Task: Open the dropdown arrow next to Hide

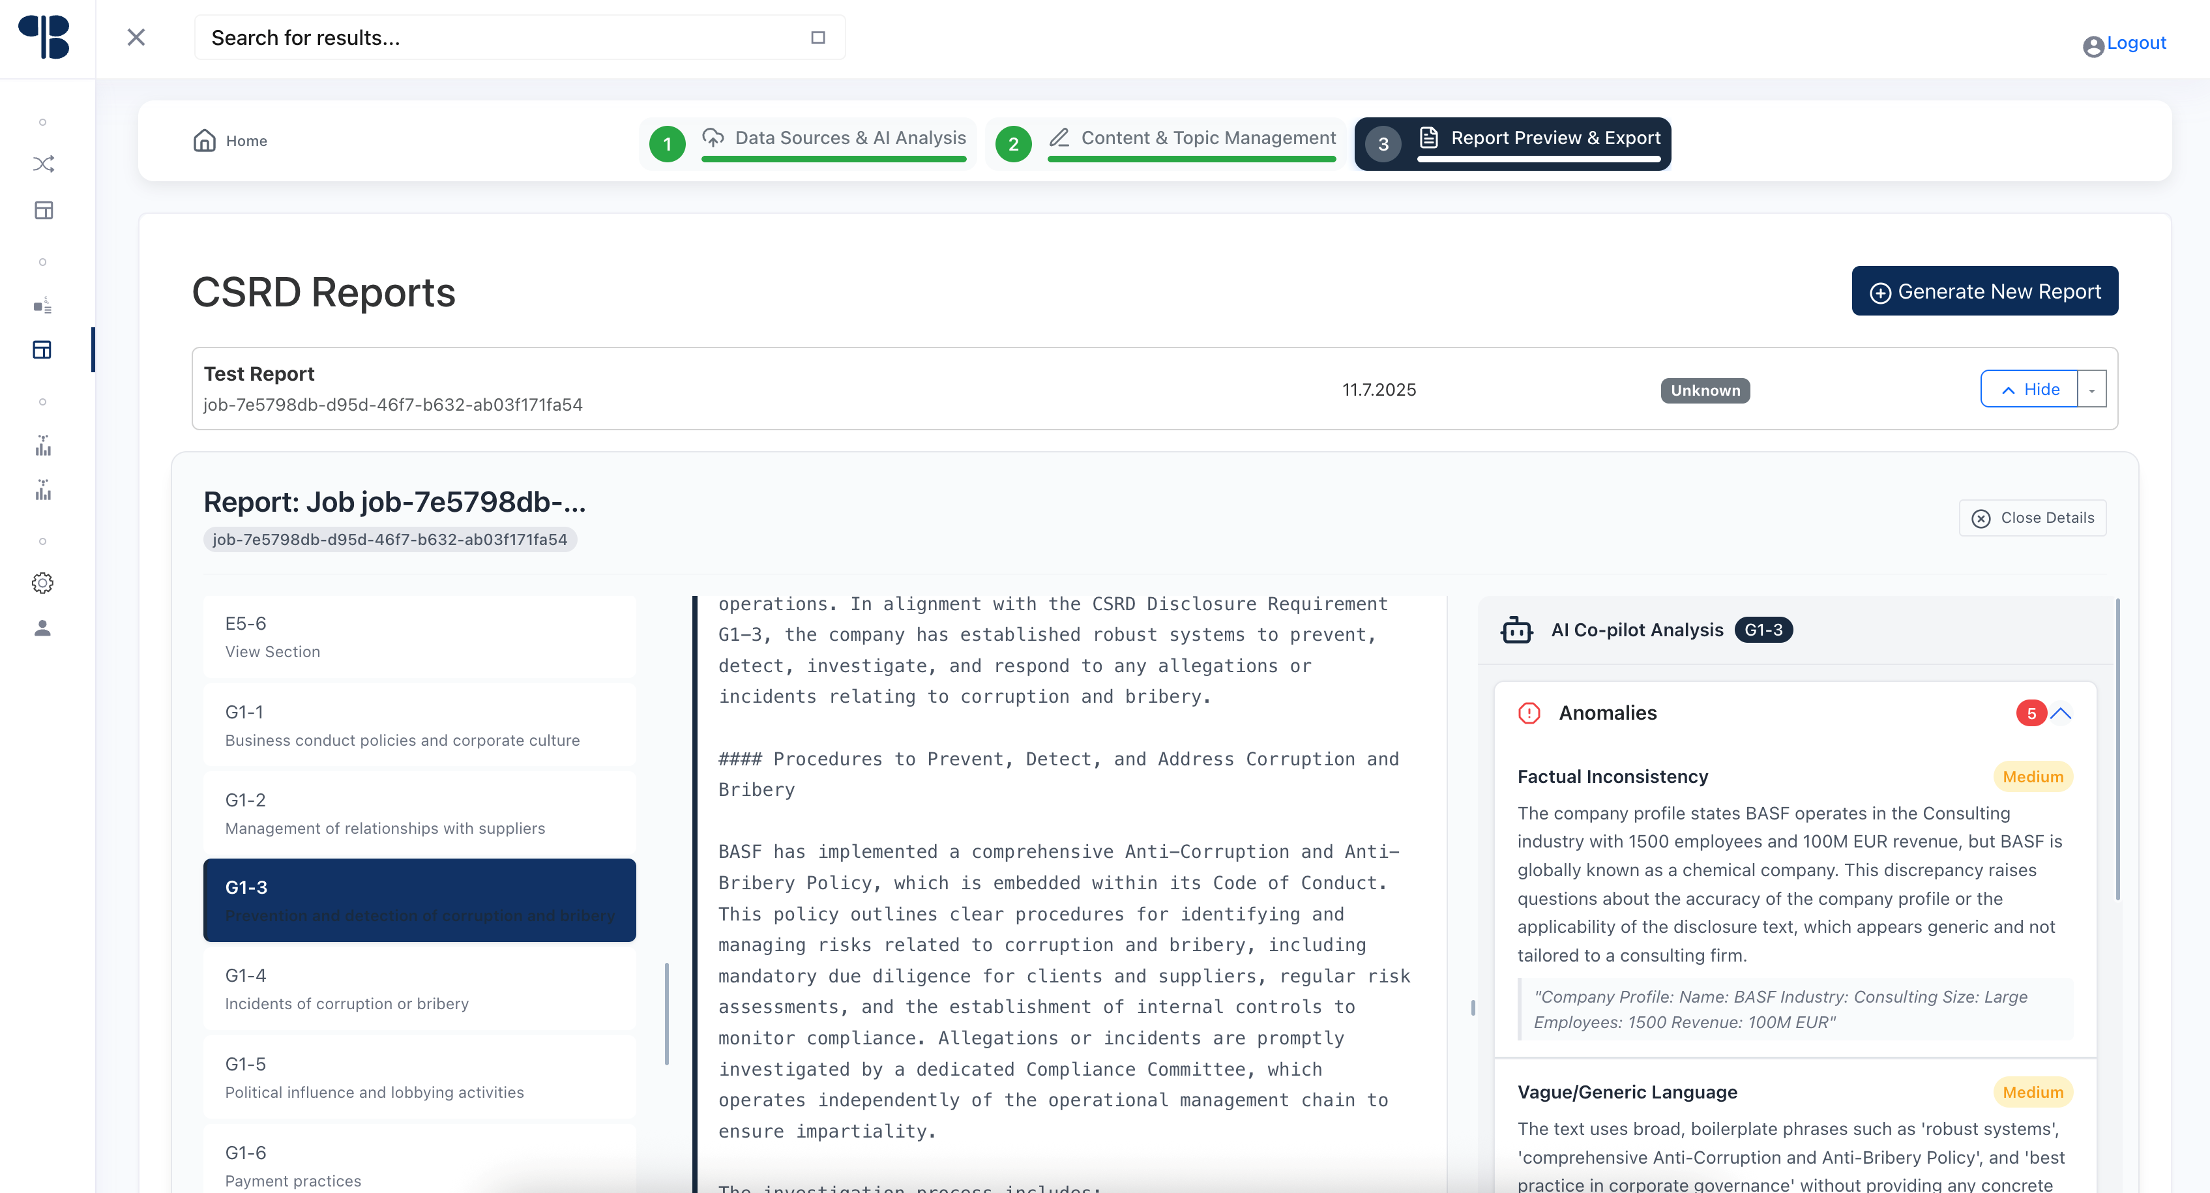Action: click(2091, 389)
